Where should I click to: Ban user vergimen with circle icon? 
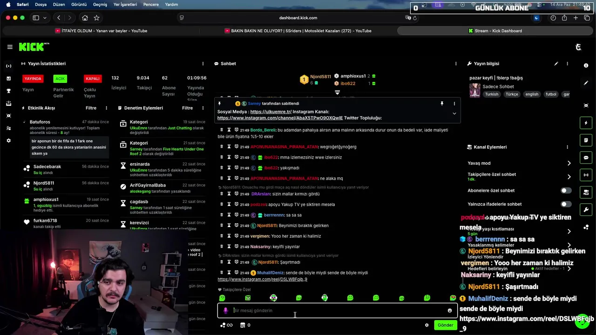click(x=237, y=236)
